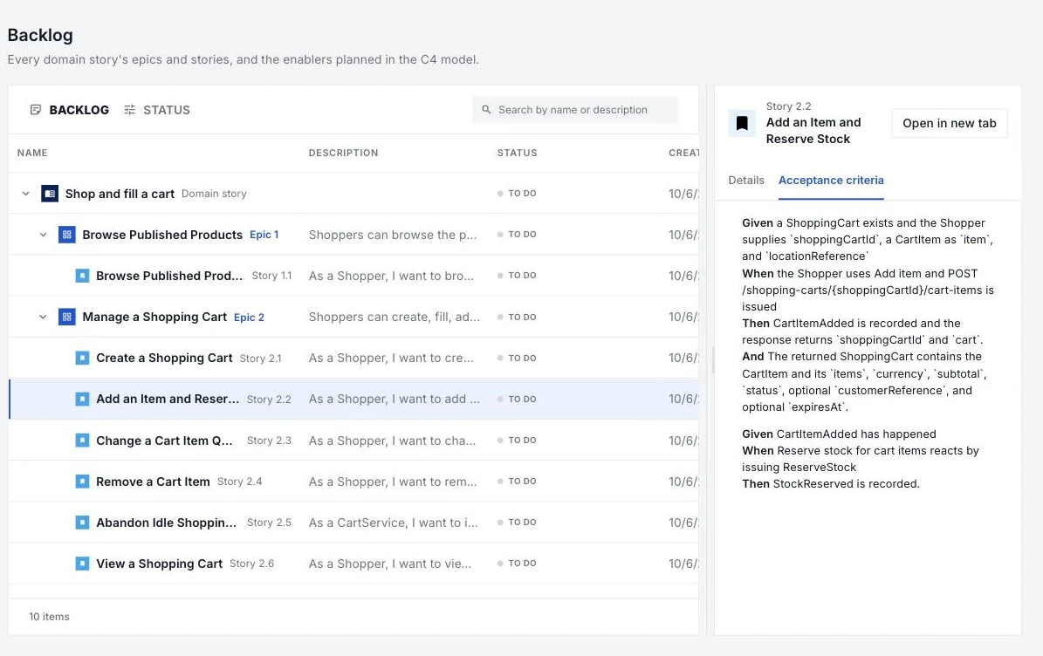Focus the Search by name or description field
1043x656 pixels.
574,110
